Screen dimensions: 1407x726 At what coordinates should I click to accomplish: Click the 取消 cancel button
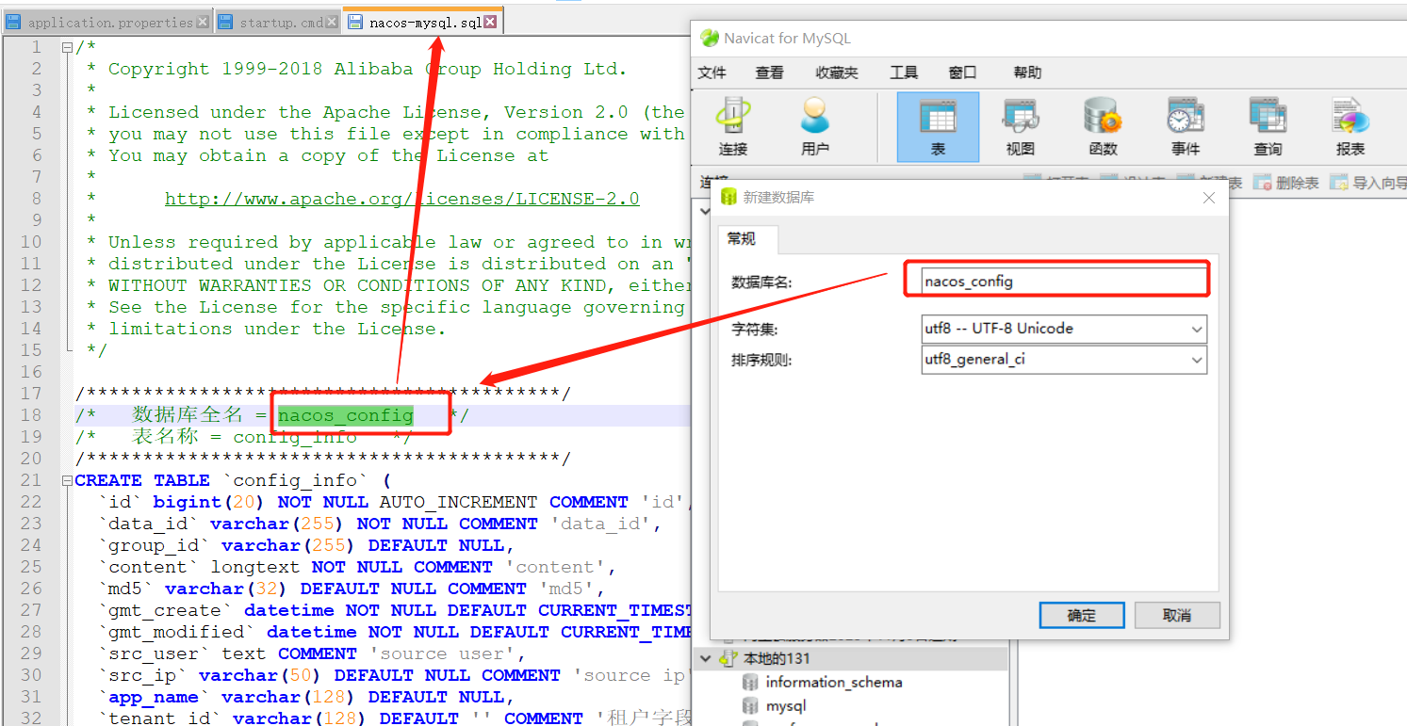click(x=1177, y=615)
